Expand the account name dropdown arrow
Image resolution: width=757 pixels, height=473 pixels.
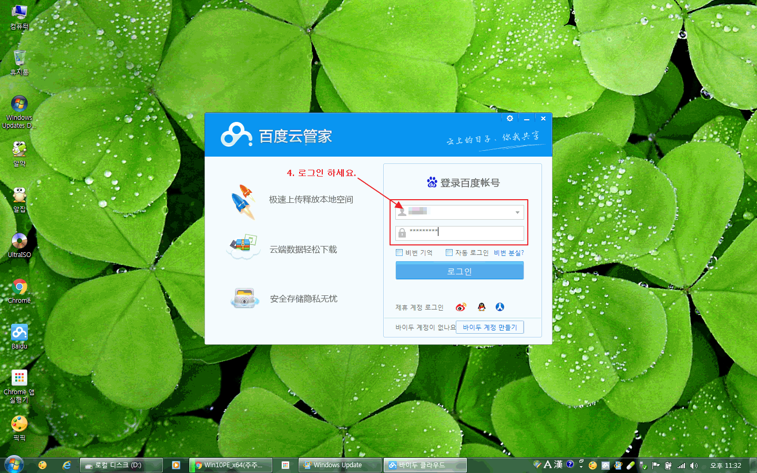[x=517, y=212]
